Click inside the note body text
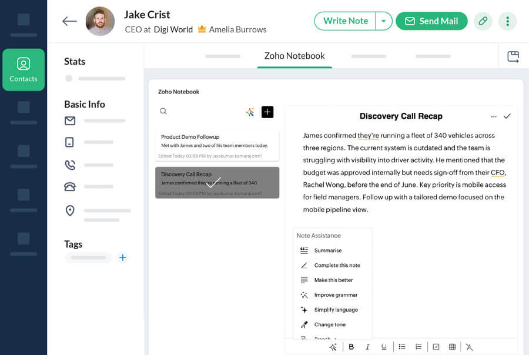The image size is (529, 355). coord(404,172)
